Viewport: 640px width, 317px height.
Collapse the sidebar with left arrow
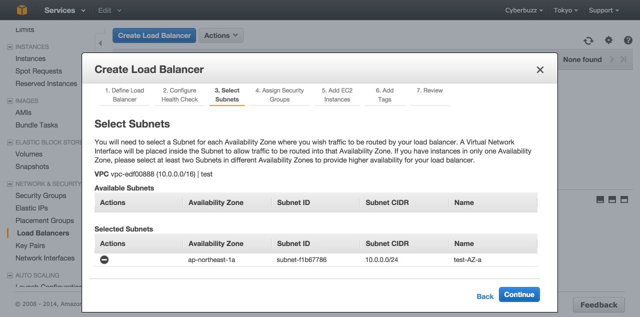click(100, 43)
